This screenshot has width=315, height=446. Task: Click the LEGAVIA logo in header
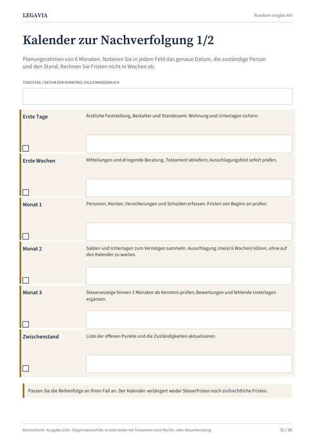(x=35, y=15)
